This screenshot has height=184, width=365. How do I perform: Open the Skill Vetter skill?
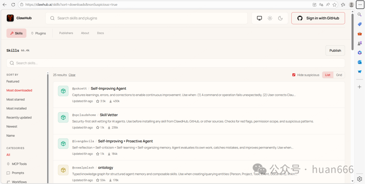pos(109,115)
